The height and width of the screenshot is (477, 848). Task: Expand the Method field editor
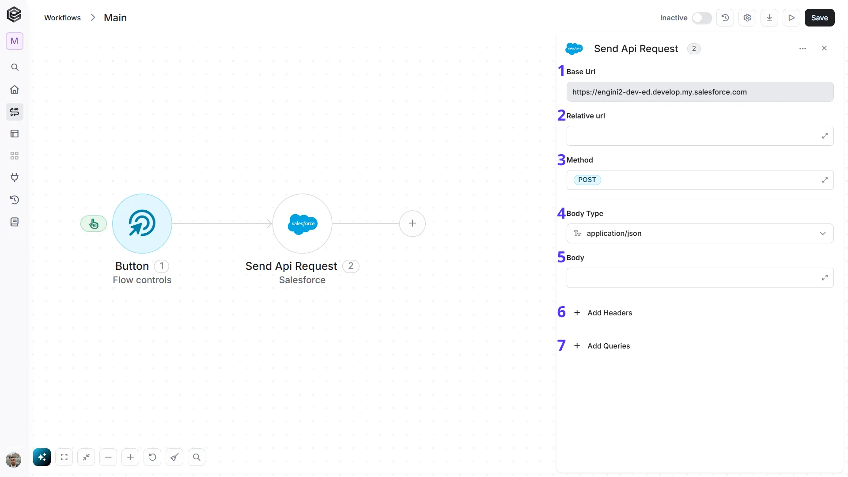coord(825,180)
